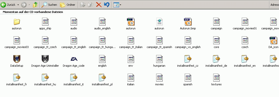Click the move-to-folder toolbar icon
This screenshot has width=279, height=97.
(x=83, y=5)
